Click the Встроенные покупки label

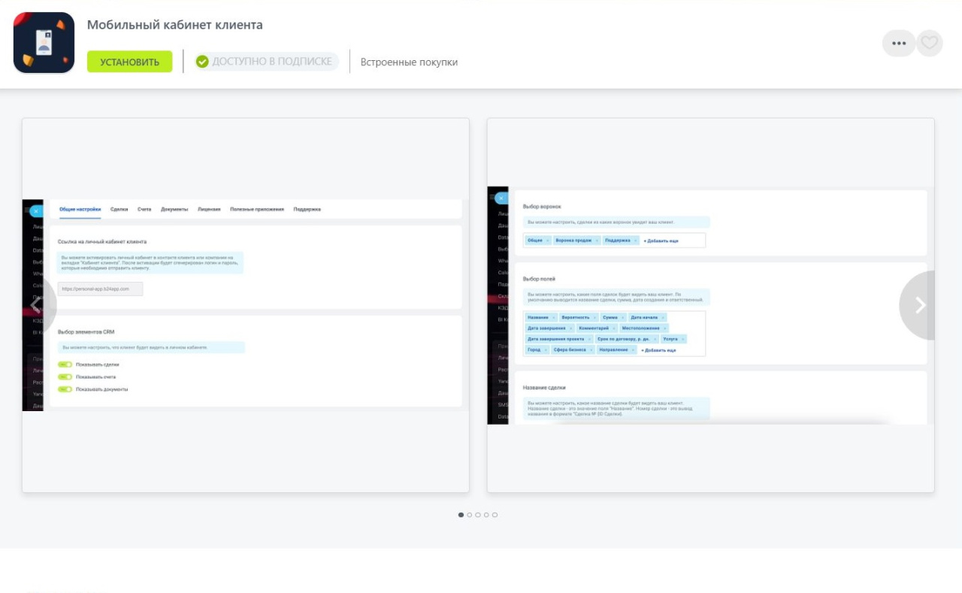point(409,62)
